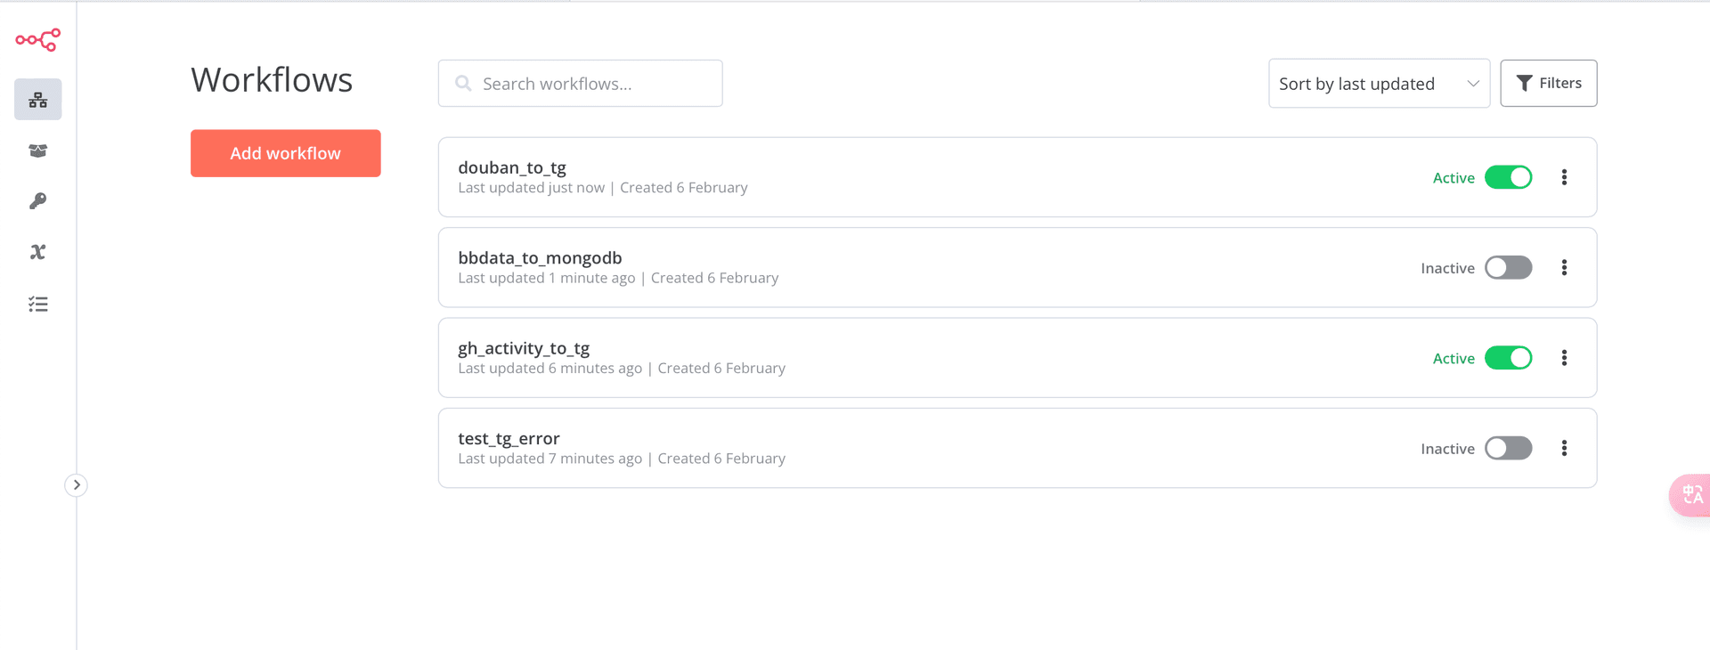Open the Sort by last updated dropdown
1710x650 pixels.
(x=1379, y=84)
